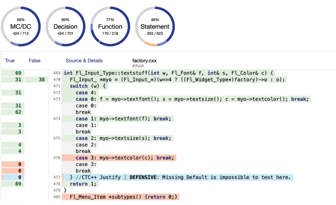Click the False column header
The width and height of the screenshot is (336, 205).
tap(35, 61)
